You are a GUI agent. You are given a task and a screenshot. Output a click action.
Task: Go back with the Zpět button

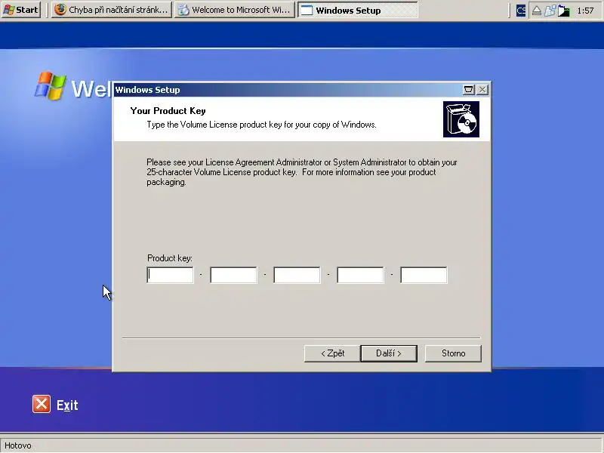tap(332, 353)
